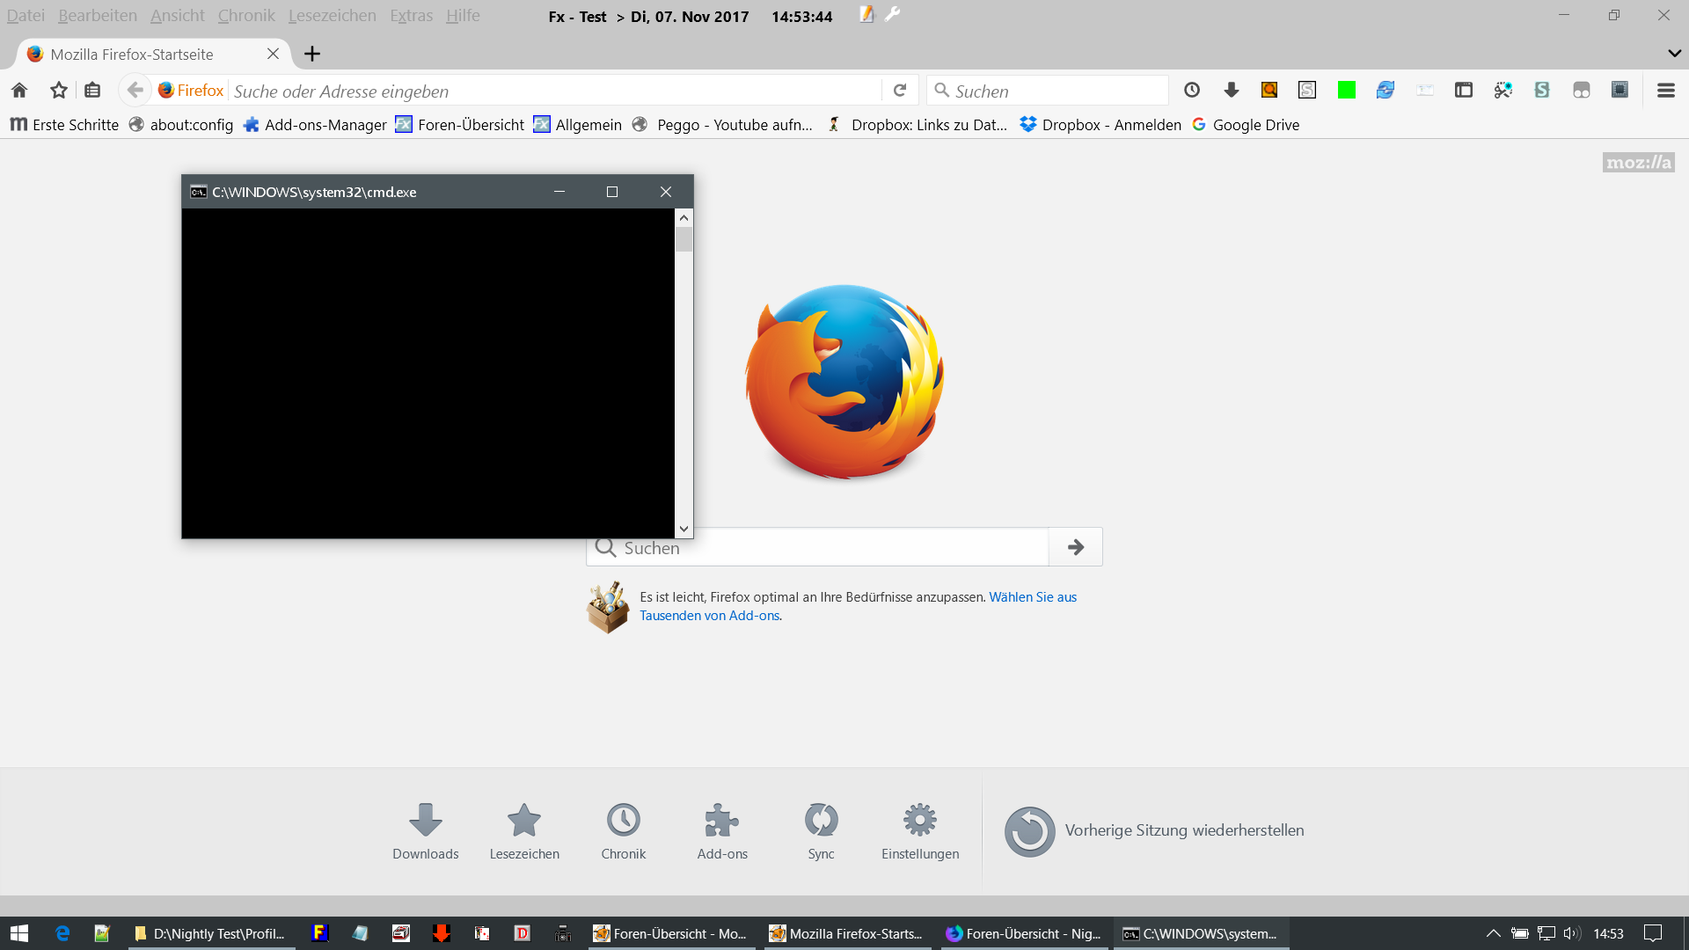
Task: Click the sidebar panel toolbar icon
Action: pyautogui.click(x=1464, y=91)
